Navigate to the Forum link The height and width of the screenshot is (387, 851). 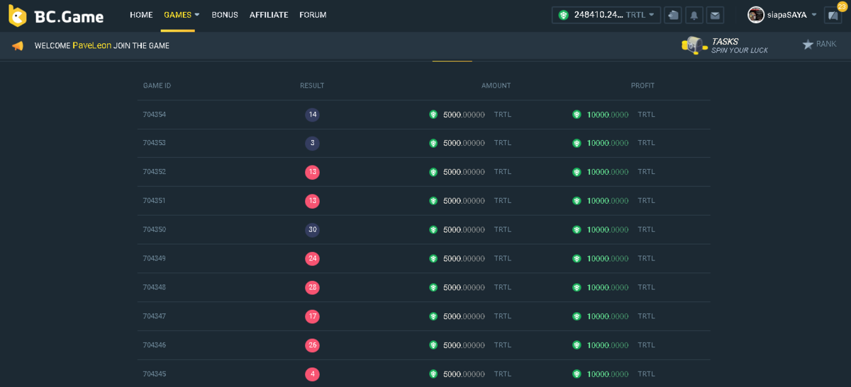click(313, 15)
